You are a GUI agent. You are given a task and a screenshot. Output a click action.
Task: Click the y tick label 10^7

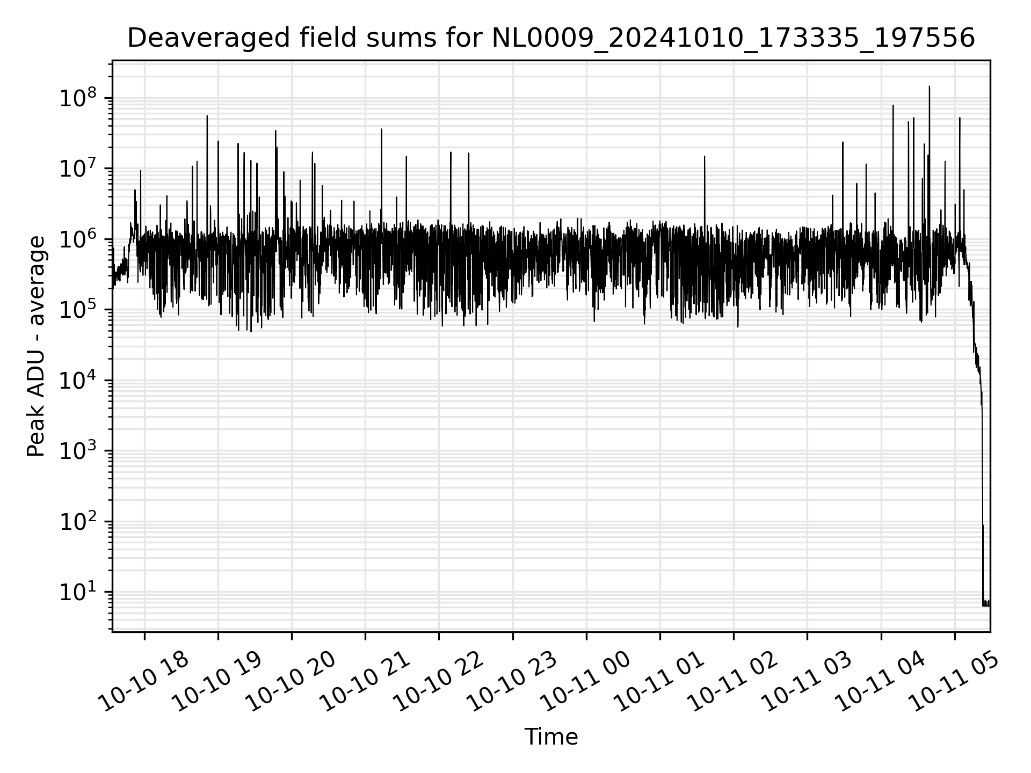(78, 169)
